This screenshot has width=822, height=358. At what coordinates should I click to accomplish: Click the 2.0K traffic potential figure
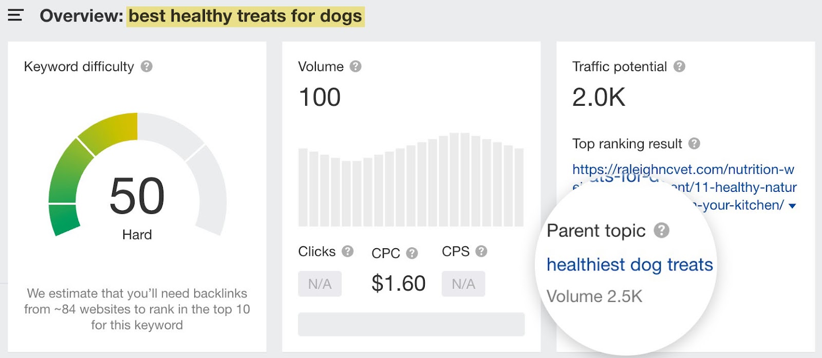point(597,96)
